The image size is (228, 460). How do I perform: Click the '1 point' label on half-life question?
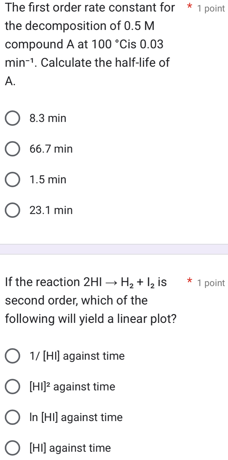coord(212,9)
